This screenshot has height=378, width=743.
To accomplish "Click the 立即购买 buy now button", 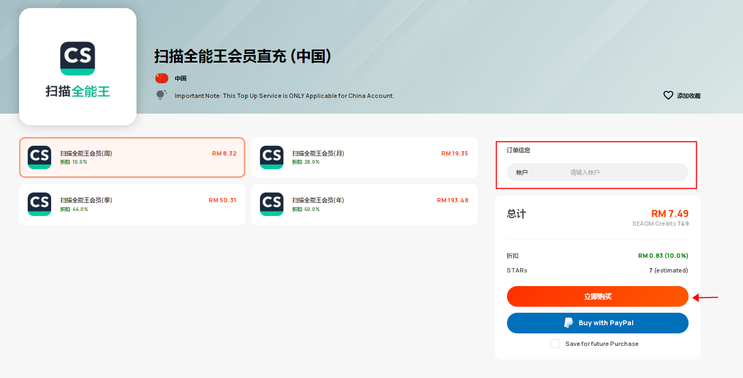I will [598, 296].
